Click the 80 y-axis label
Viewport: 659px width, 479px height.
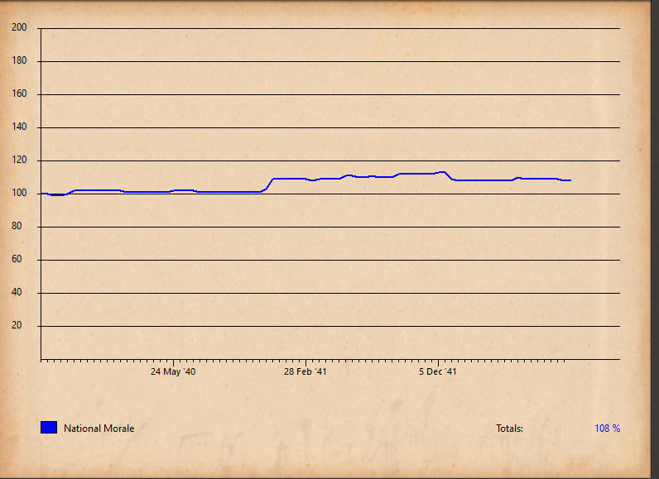(x=17, y=226)
